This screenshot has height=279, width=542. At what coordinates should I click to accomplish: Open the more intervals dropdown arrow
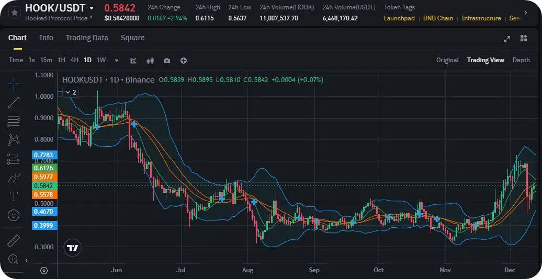tap(117, 61)
